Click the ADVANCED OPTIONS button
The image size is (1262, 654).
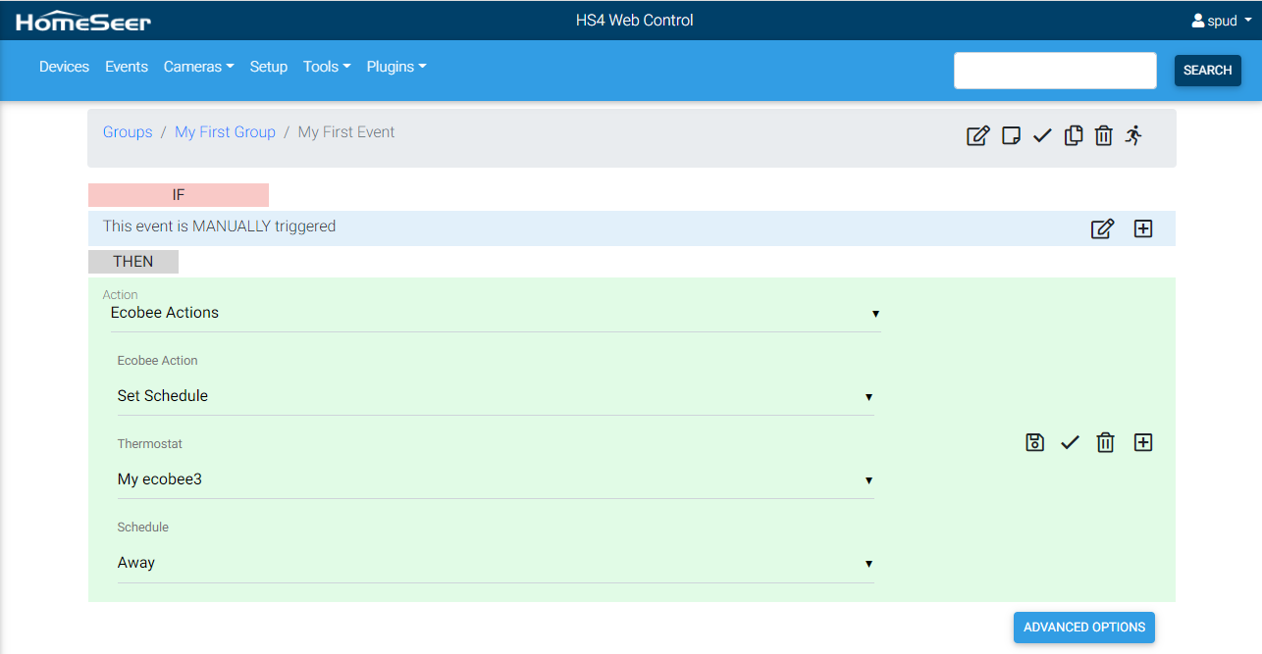[x=1083, y=628]
